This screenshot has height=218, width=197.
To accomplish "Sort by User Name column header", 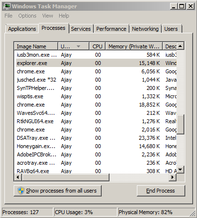I will click(x=73, y=46).
